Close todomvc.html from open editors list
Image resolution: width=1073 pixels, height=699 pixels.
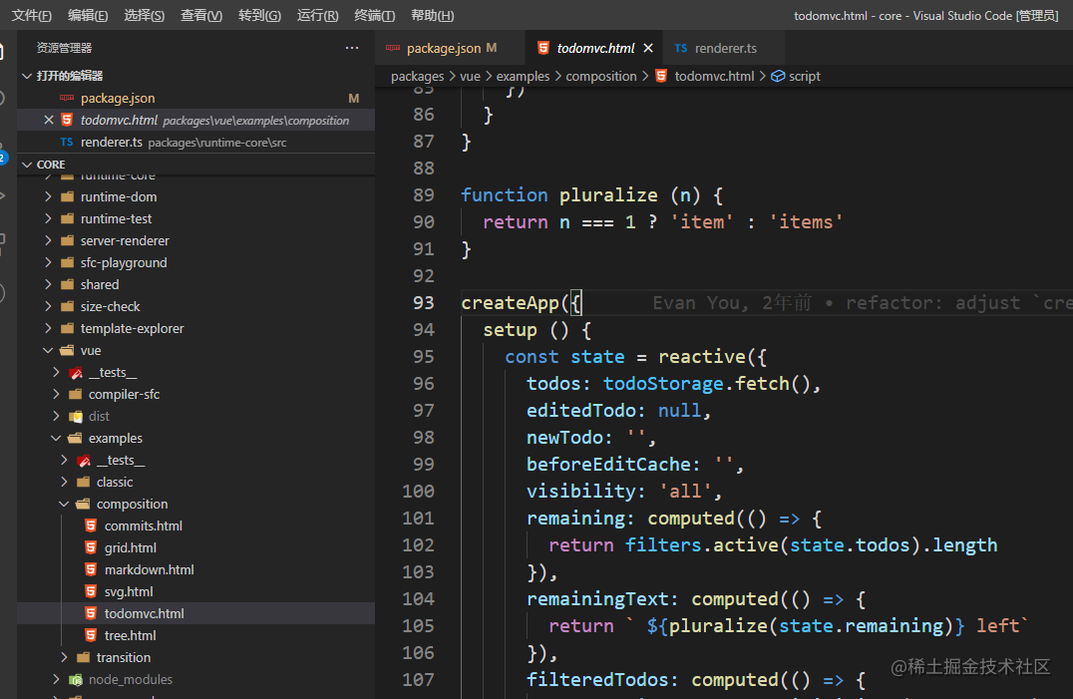point(49,121)
